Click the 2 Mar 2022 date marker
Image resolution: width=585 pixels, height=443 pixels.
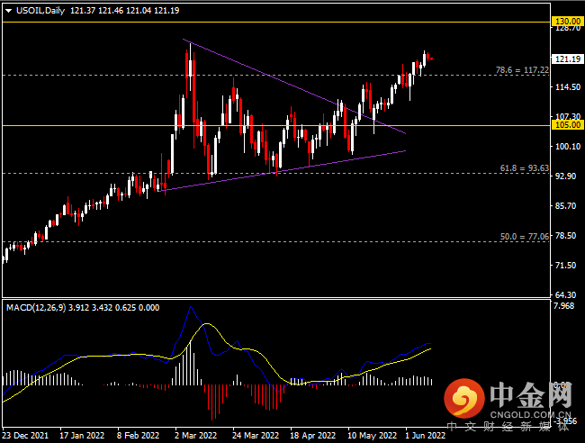(x=195, y=436)
